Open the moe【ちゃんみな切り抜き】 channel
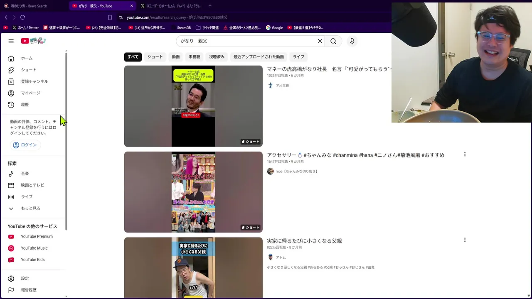532x299 pixels. pos(297,172)
